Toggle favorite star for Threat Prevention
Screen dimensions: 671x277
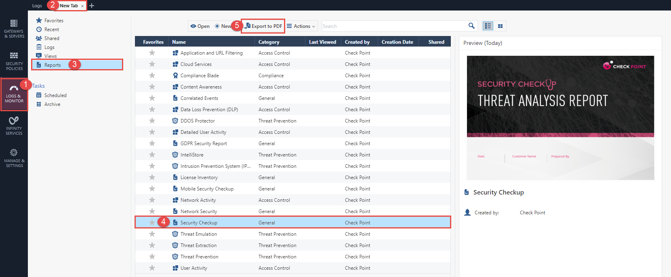(152, 256)
